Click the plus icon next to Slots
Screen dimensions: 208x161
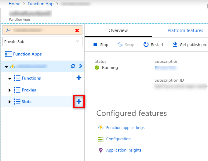79,102
